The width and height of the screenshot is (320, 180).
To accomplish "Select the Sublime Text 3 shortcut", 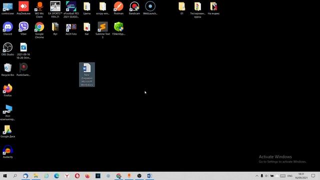I will click(x=102, y=30).
